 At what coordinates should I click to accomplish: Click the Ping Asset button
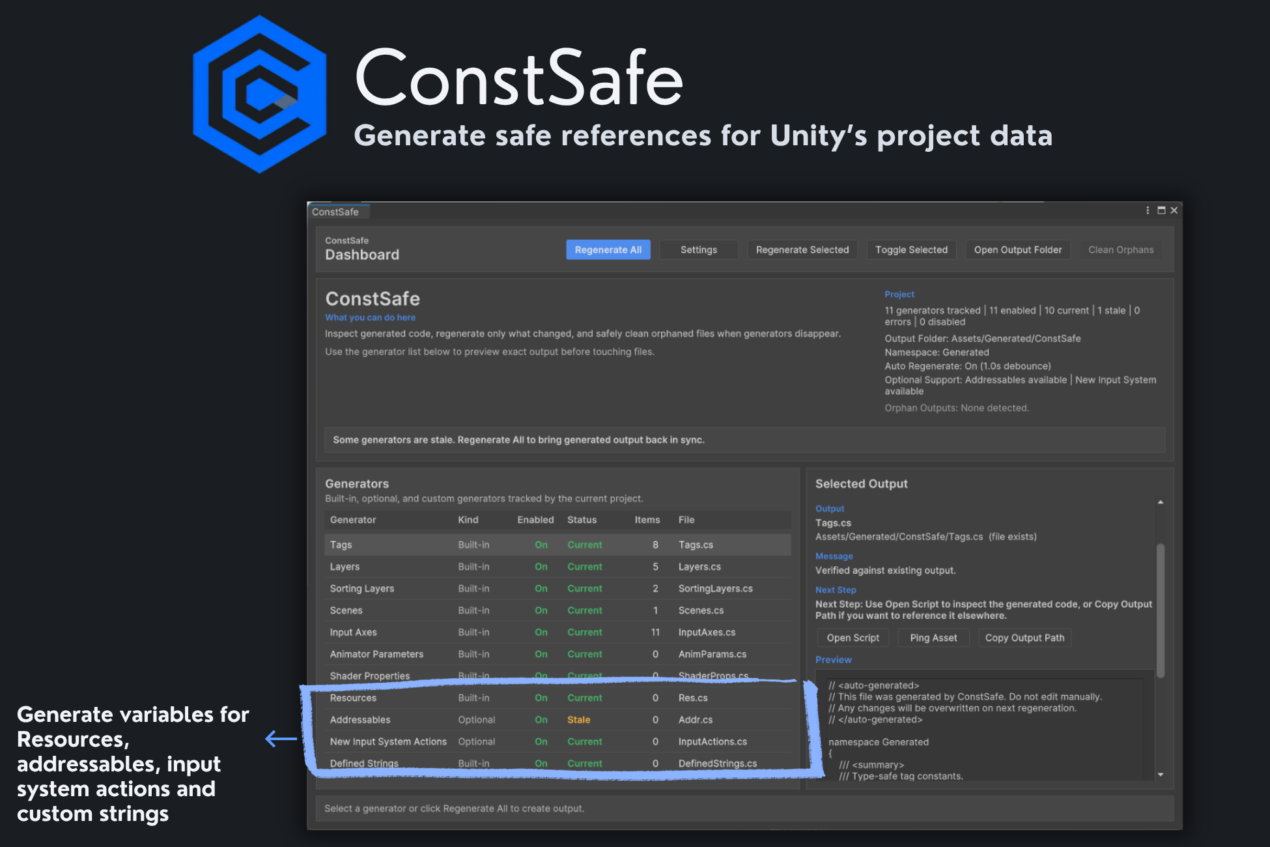click(933, 638)
